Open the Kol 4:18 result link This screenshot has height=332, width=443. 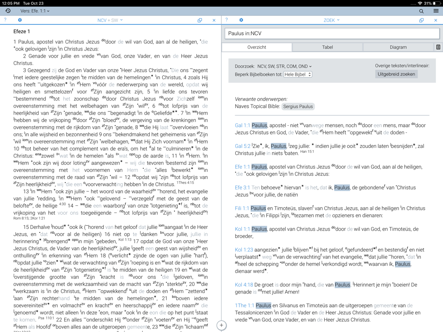tap(244, 285)
